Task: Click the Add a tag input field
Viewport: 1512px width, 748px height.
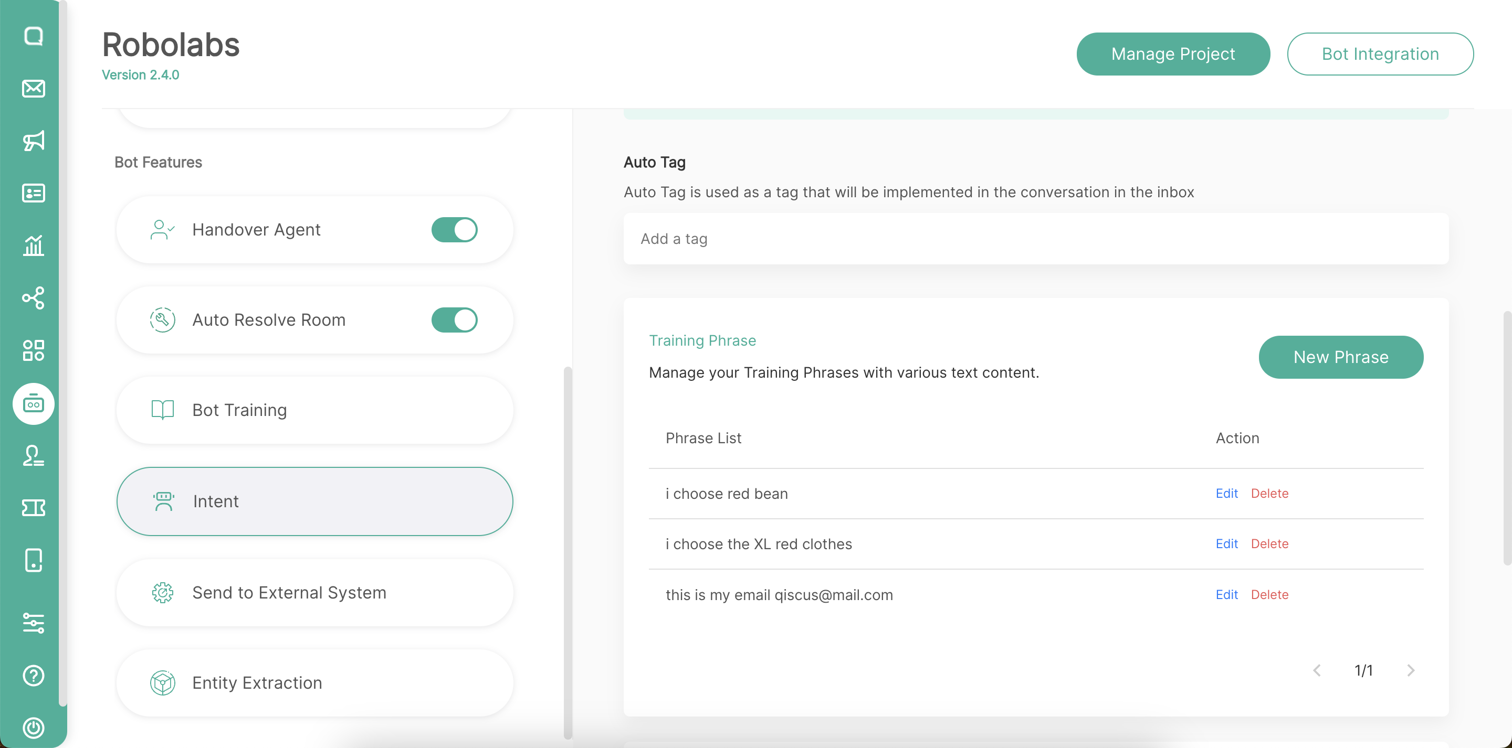Action: coord(1035,239)
